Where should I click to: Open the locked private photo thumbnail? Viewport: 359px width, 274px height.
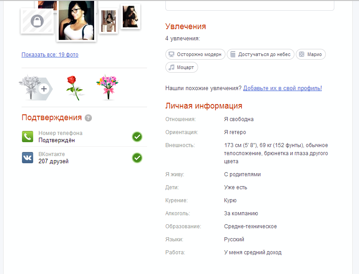37,21
